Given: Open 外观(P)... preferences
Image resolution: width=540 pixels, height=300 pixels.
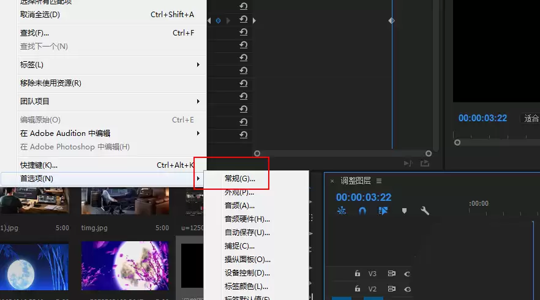Looking at the screenshot, I should (256, 192).
